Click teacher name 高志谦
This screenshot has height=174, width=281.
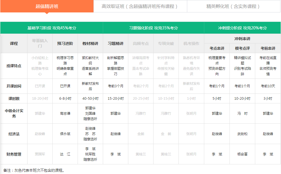pyautogui.click(x=65, y=113)
